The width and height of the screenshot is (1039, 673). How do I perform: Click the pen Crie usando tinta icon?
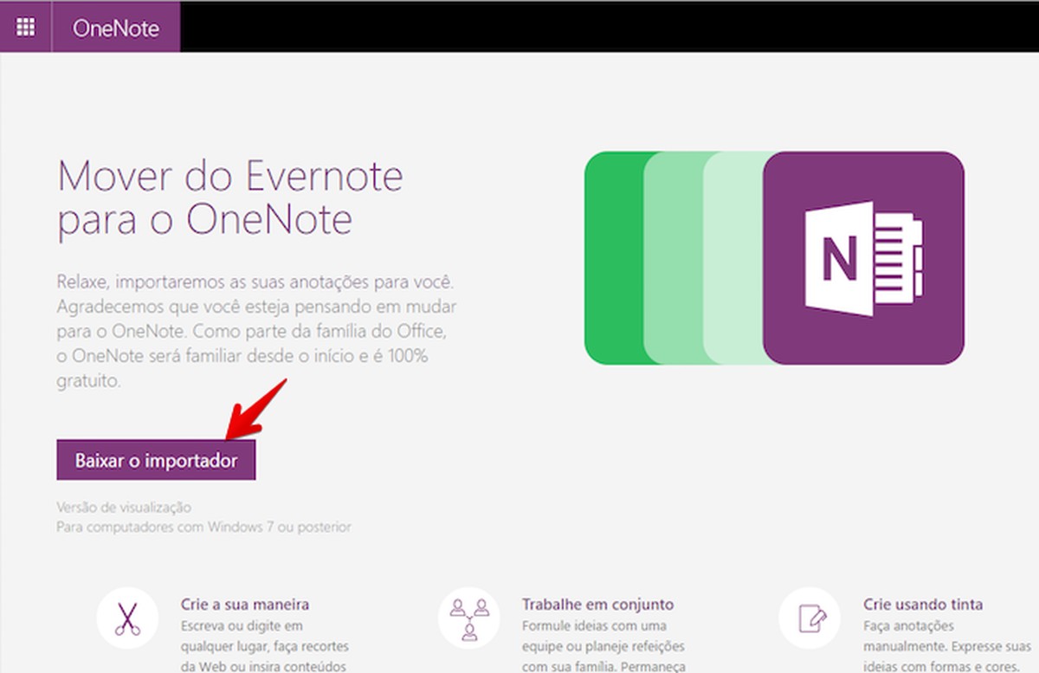tap(810, 618)
